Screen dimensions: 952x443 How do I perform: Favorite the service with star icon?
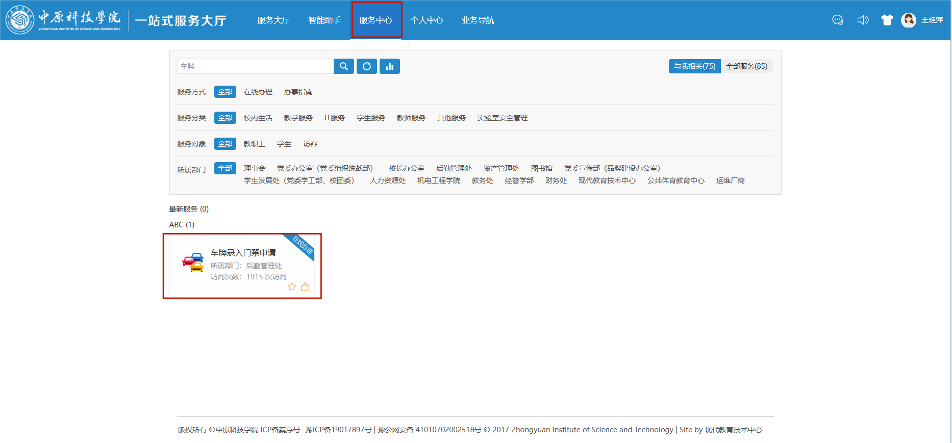pos(292,286)
